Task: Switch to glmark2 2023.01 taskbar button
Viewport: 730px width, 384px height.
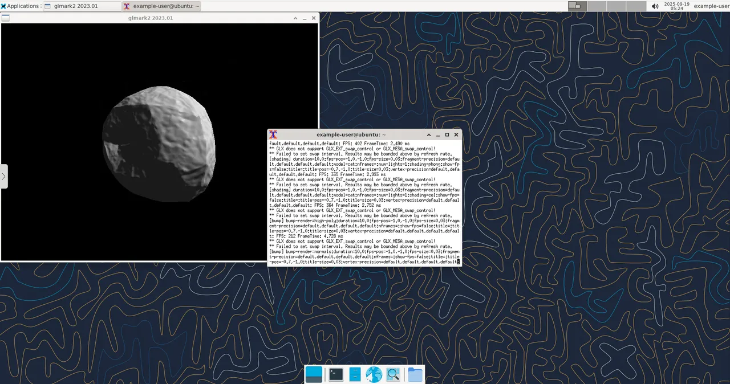Action: [81, 6]
